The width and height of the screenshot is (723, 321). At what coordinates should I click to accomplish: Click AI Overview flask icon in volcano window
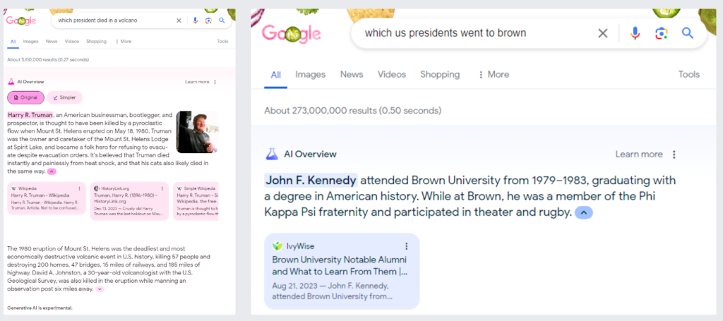point(11,82)
